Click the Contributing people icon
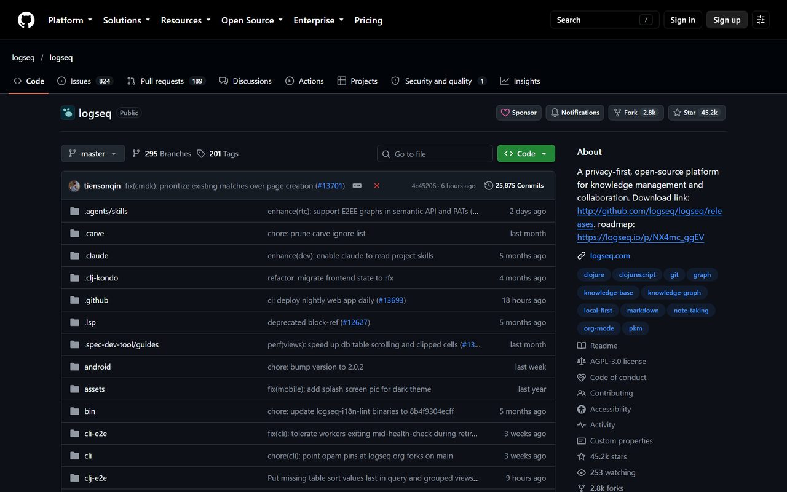787x492 pixels. click(x=581, y=393)
